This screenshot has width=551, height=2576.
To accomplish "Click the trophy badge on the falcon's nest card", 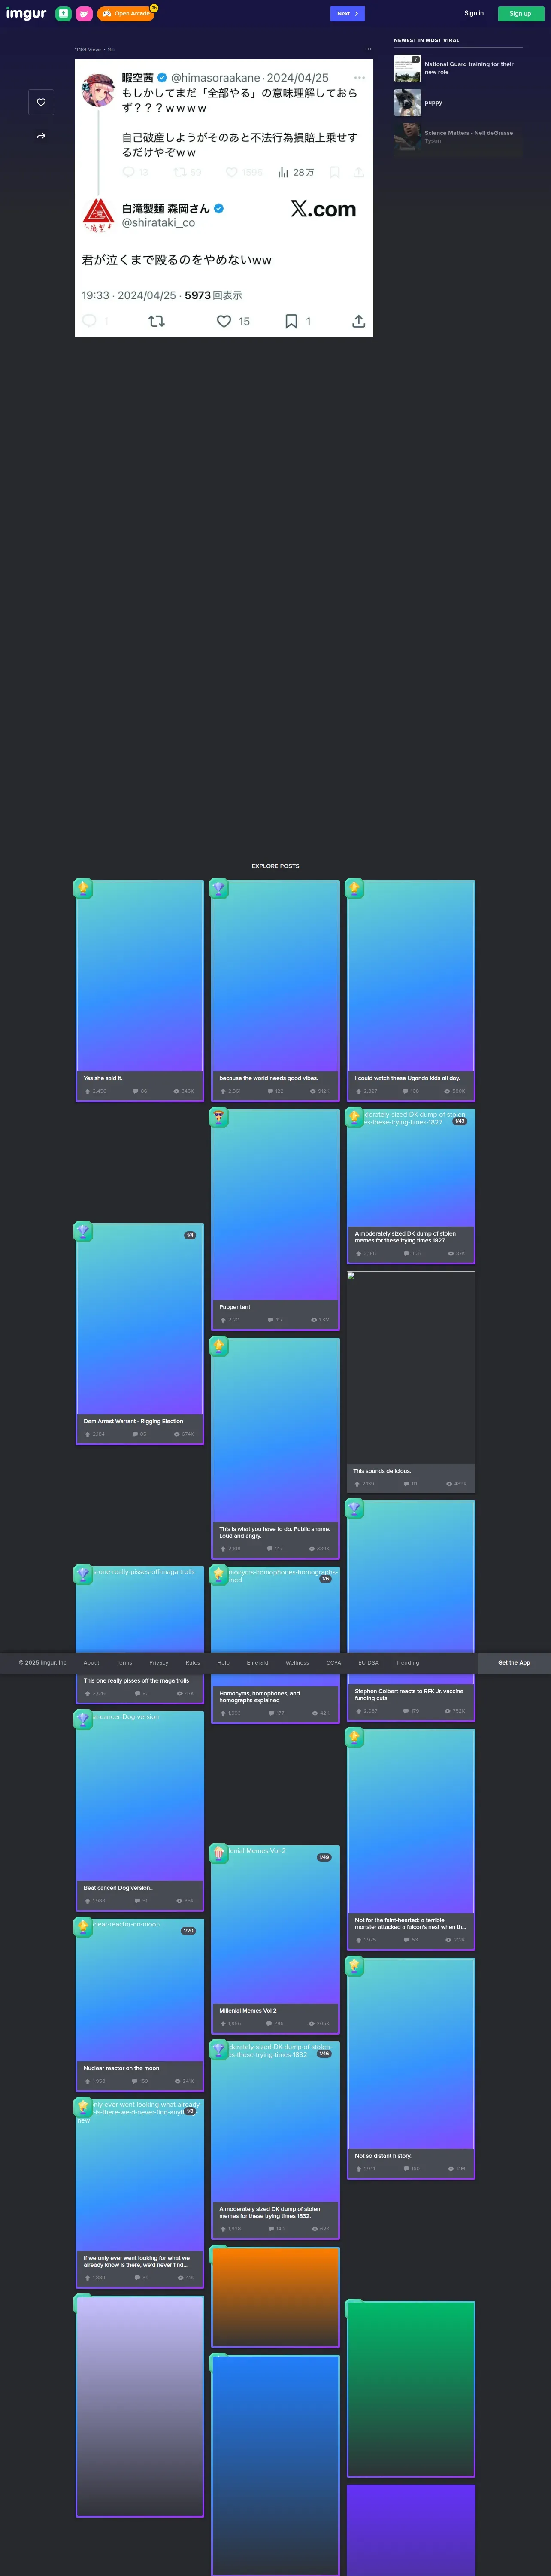I will [354, 1737].
